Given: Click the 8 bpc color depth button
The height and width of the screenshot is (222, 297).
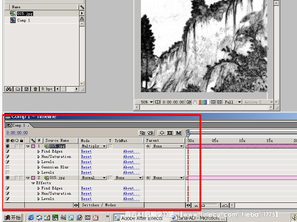Looking at the screenshot, I should coord(47,89).
